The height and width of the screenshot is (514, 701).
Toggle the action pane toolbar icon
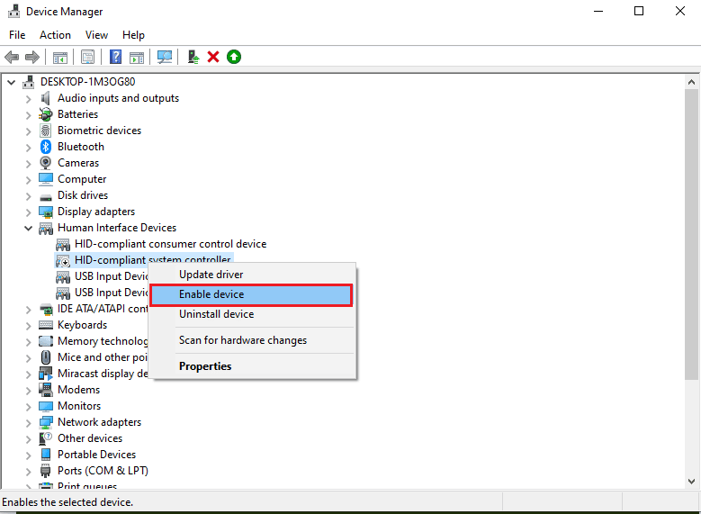[137, 58]
